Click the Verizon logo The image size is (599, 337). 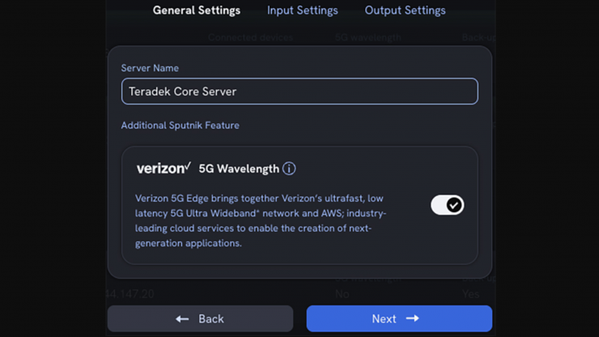164,168
